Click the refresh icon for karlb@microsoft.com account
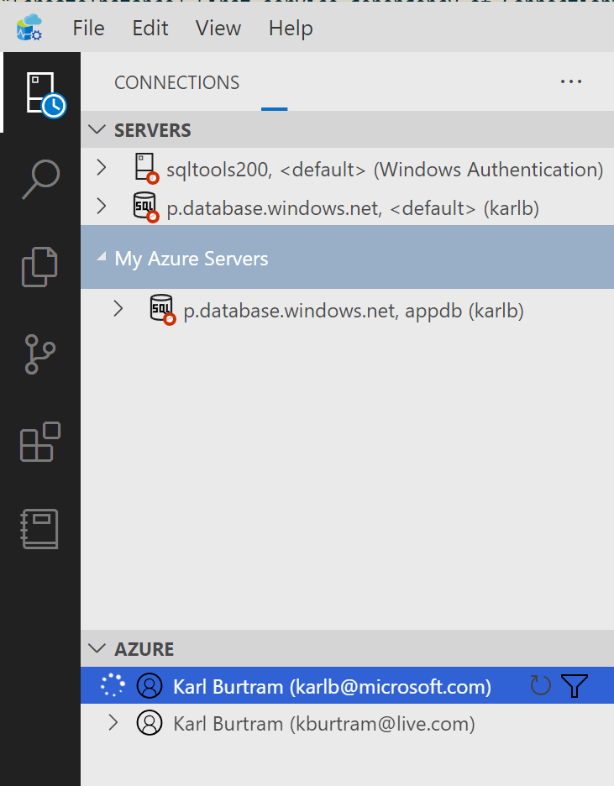The height and width of the screenshot is (786, 614). tap(540, 685)
